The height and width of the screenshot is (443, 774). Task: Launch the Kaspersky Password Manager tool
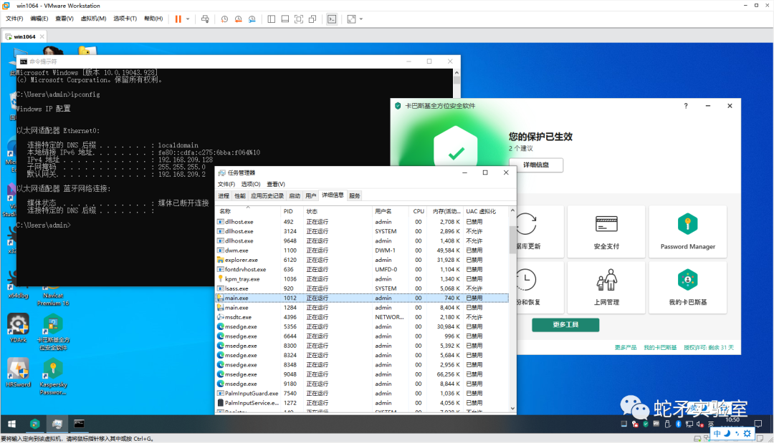(687, 231)
